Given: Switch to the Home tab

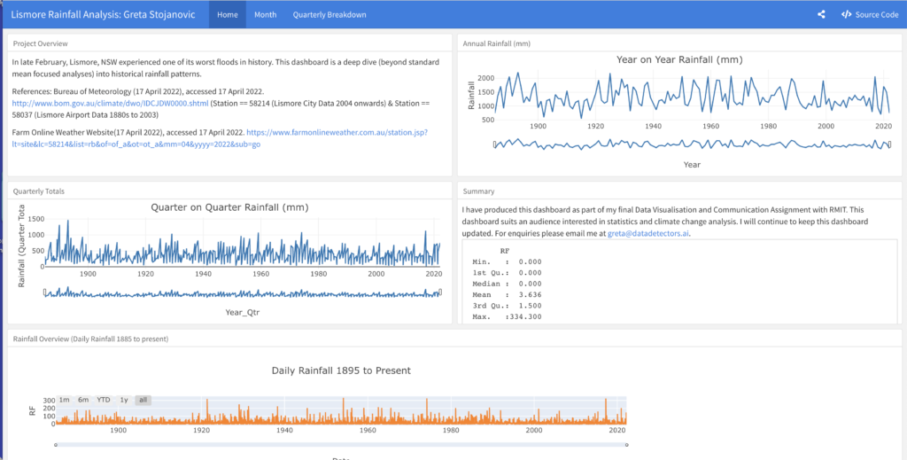Looking at the screenshot, I should point(227,14).
